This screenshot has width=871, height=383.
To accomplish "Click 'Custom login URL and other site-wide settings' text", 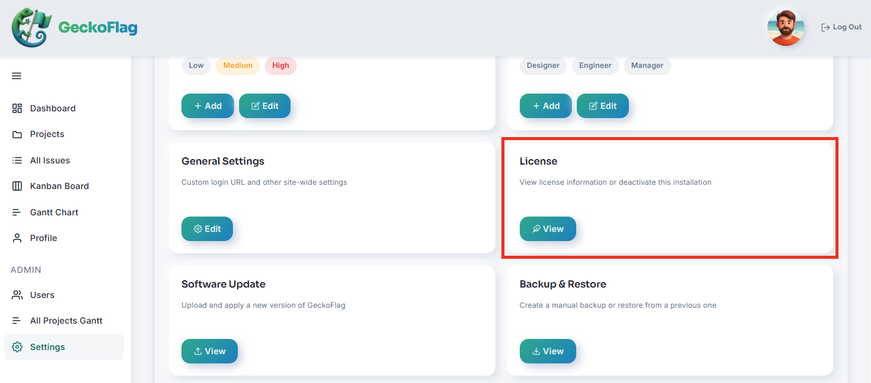I will 264,182.
